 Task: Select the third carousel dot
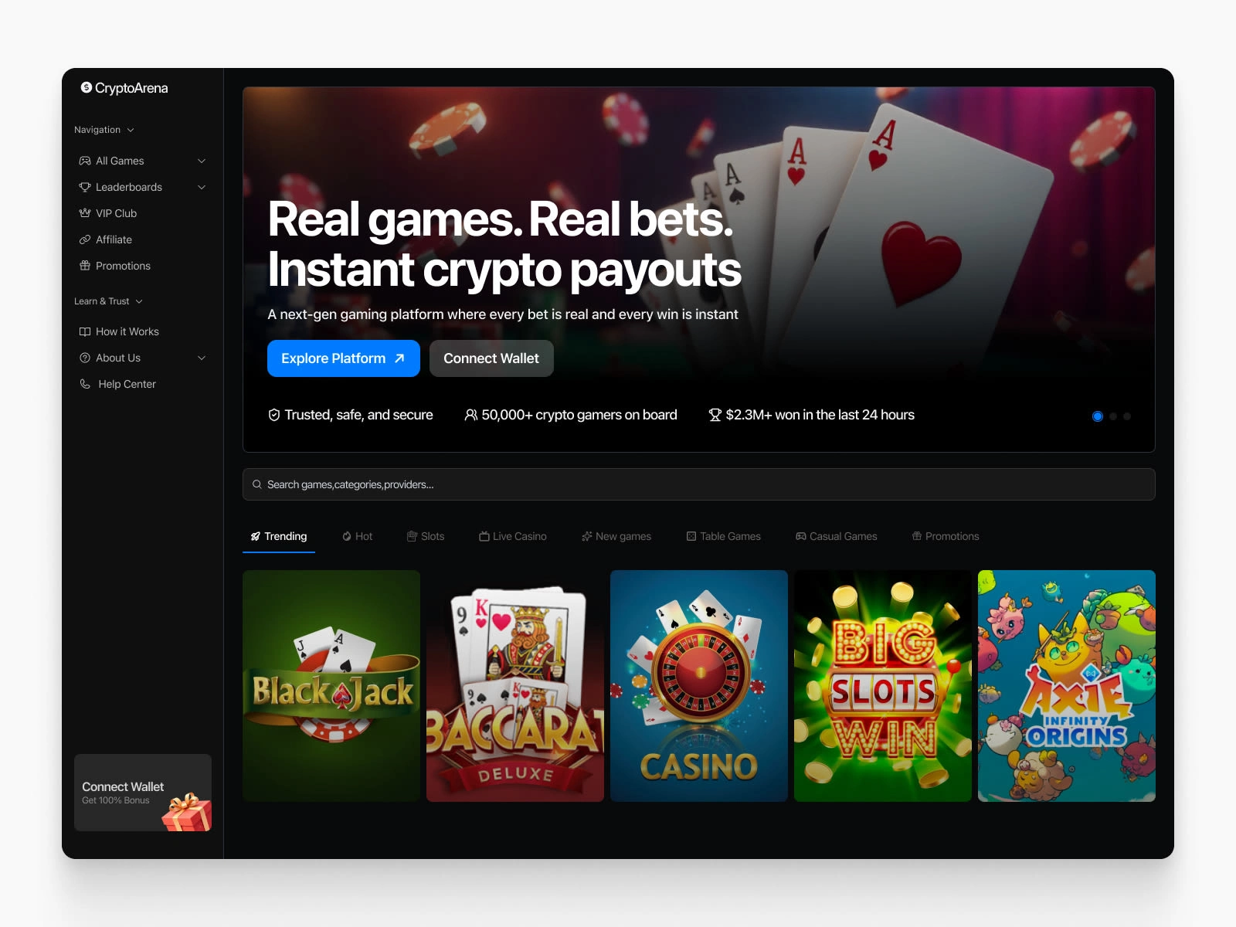(x=1127, y=416)
